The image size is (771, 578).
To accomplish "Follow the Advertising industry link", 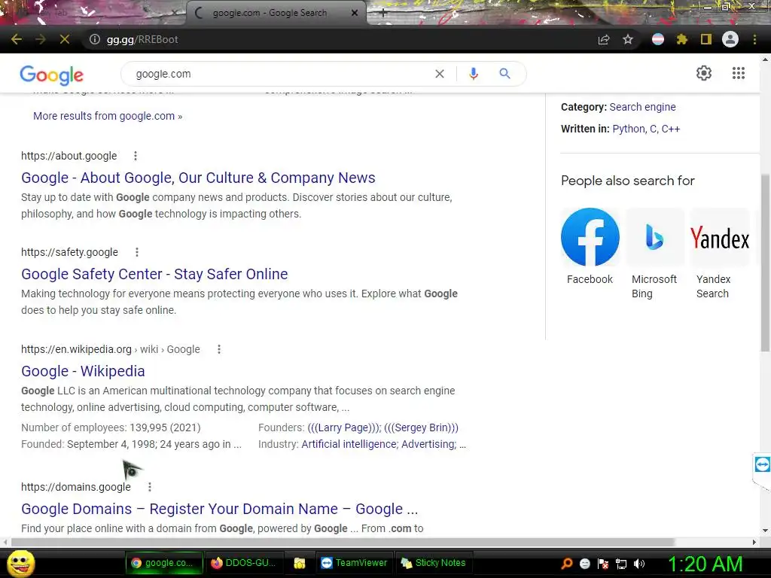I will click(428, 444).
